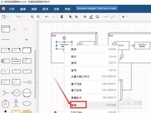This screenshot has height=113, width=151.
Task: Open the 视图 menu
Action: (34, 9)
